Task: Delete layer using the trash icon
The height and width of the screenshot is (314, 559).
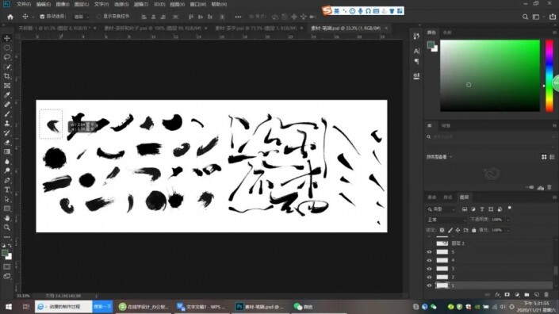Action: [546, 295]
